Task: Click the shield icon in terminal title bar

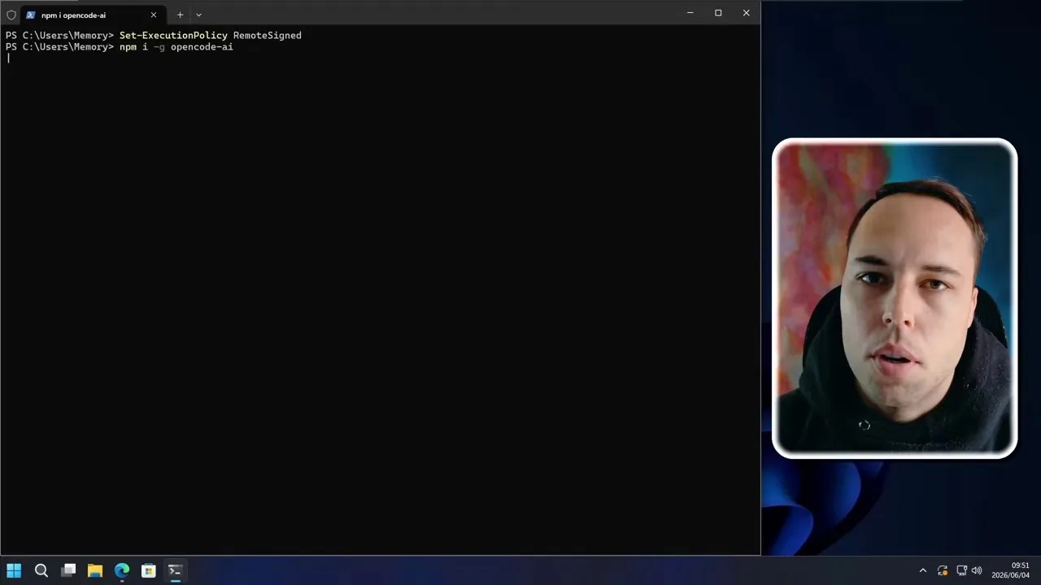Action: (x=11, y=15)
